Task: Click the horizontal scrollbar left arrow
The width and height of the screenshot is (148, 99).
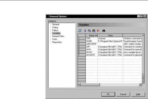Action: (79, 85)
